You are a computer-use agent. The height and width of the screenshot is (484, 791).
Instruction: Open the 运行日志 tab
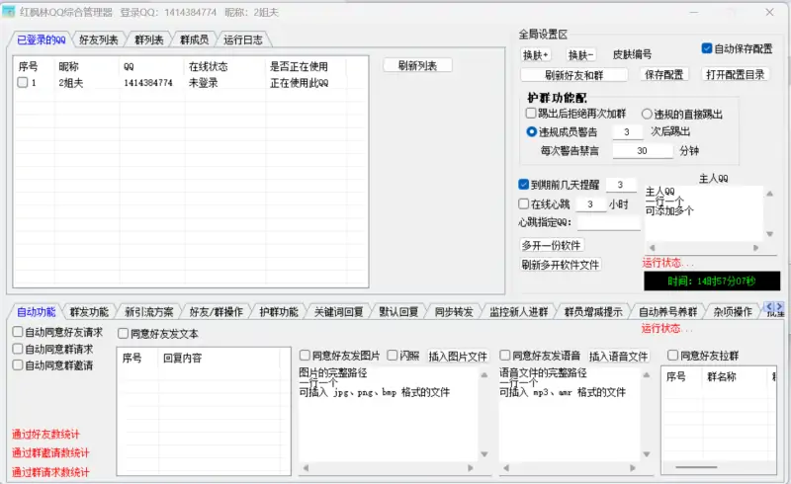[x=242, y=40]
